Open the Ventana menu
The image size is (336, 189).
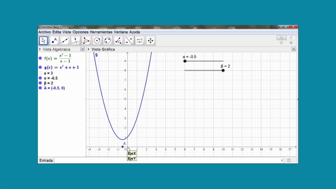pos(121,32)
